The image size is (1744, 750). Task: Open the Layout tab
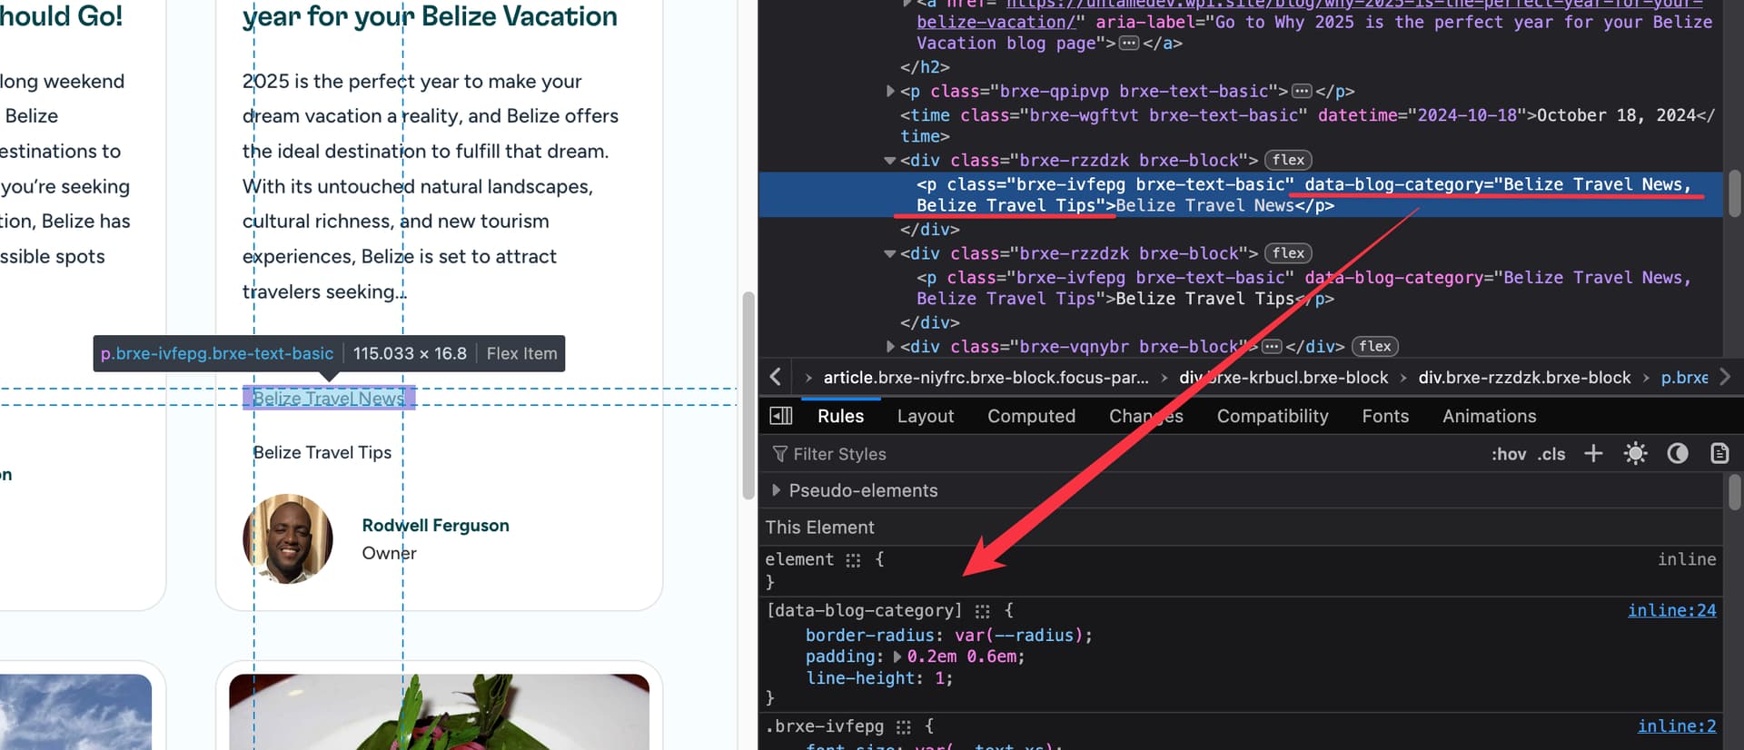[925, 416]
